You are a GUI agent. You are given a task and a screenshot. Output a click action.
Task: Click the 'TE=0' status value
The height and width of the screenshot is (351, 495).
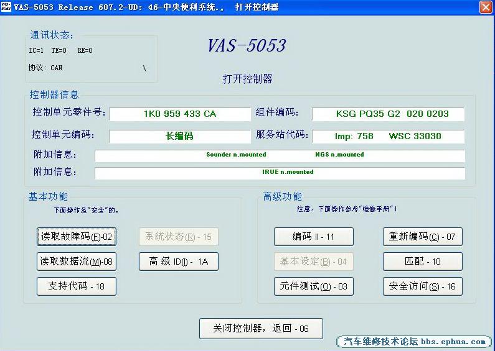point(59,50)
